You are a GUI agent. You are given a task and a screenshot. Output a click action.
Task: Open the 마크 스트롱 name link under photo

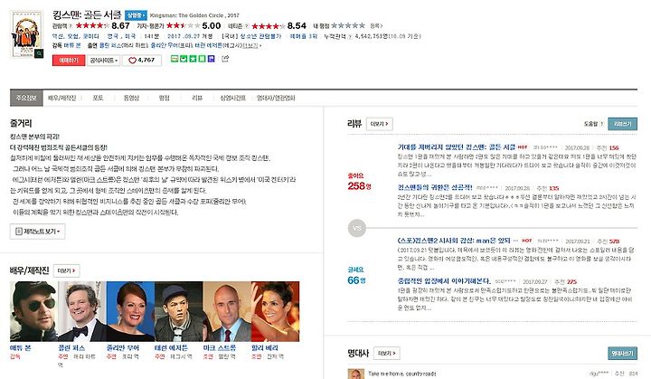220,348
